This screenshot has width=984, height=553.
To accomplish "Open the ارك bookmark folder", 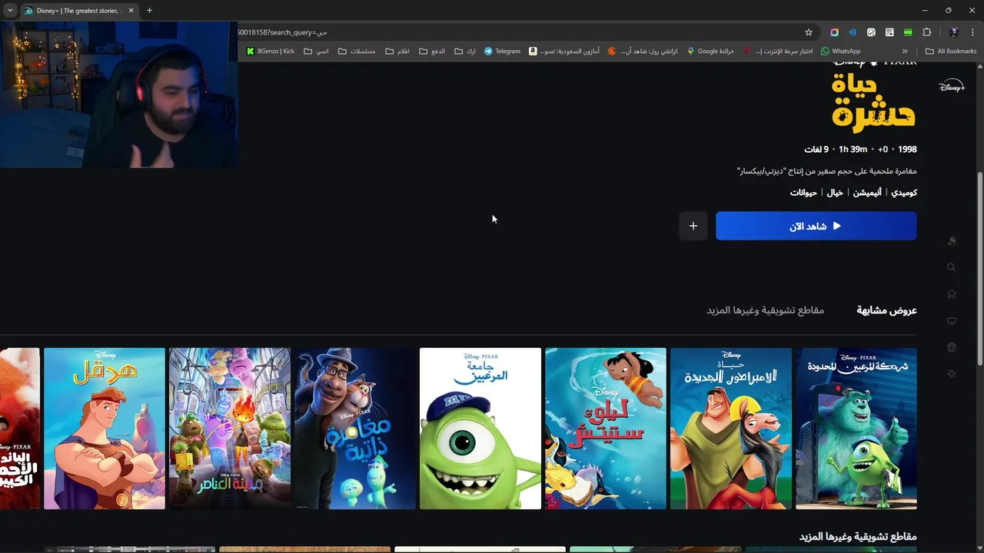I will 465,51.
